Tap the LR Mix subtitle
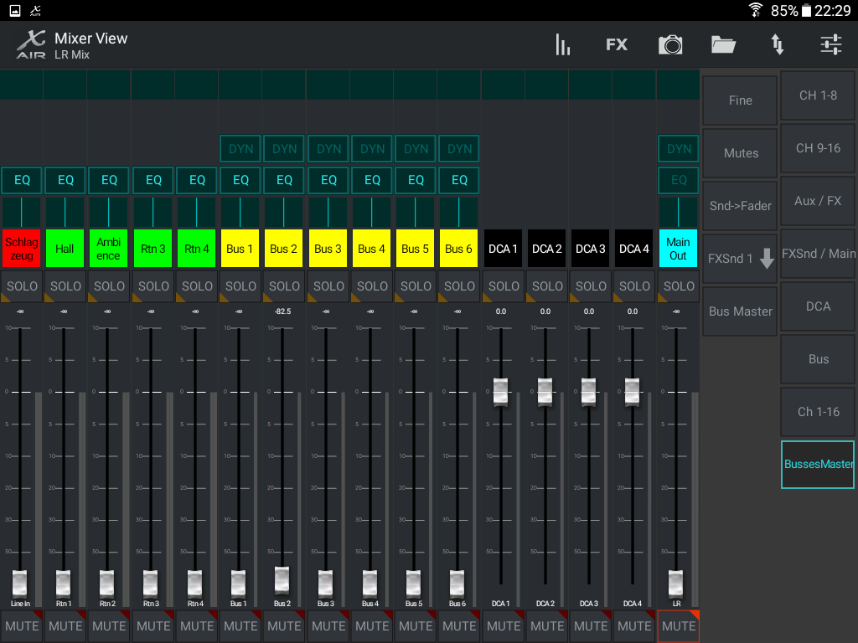This screenshot has width=858, height=643. pyautogui.click(x=72, y=54)
